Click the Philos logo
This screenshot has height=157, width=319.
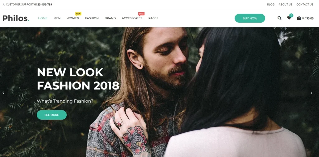[16, 18]
